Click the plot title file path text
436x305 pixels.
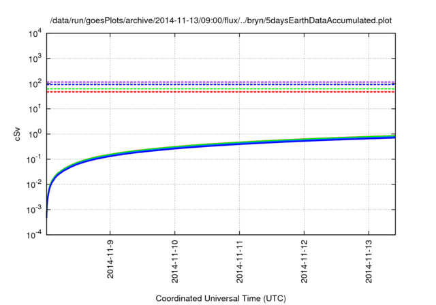(x=221, y=20)
